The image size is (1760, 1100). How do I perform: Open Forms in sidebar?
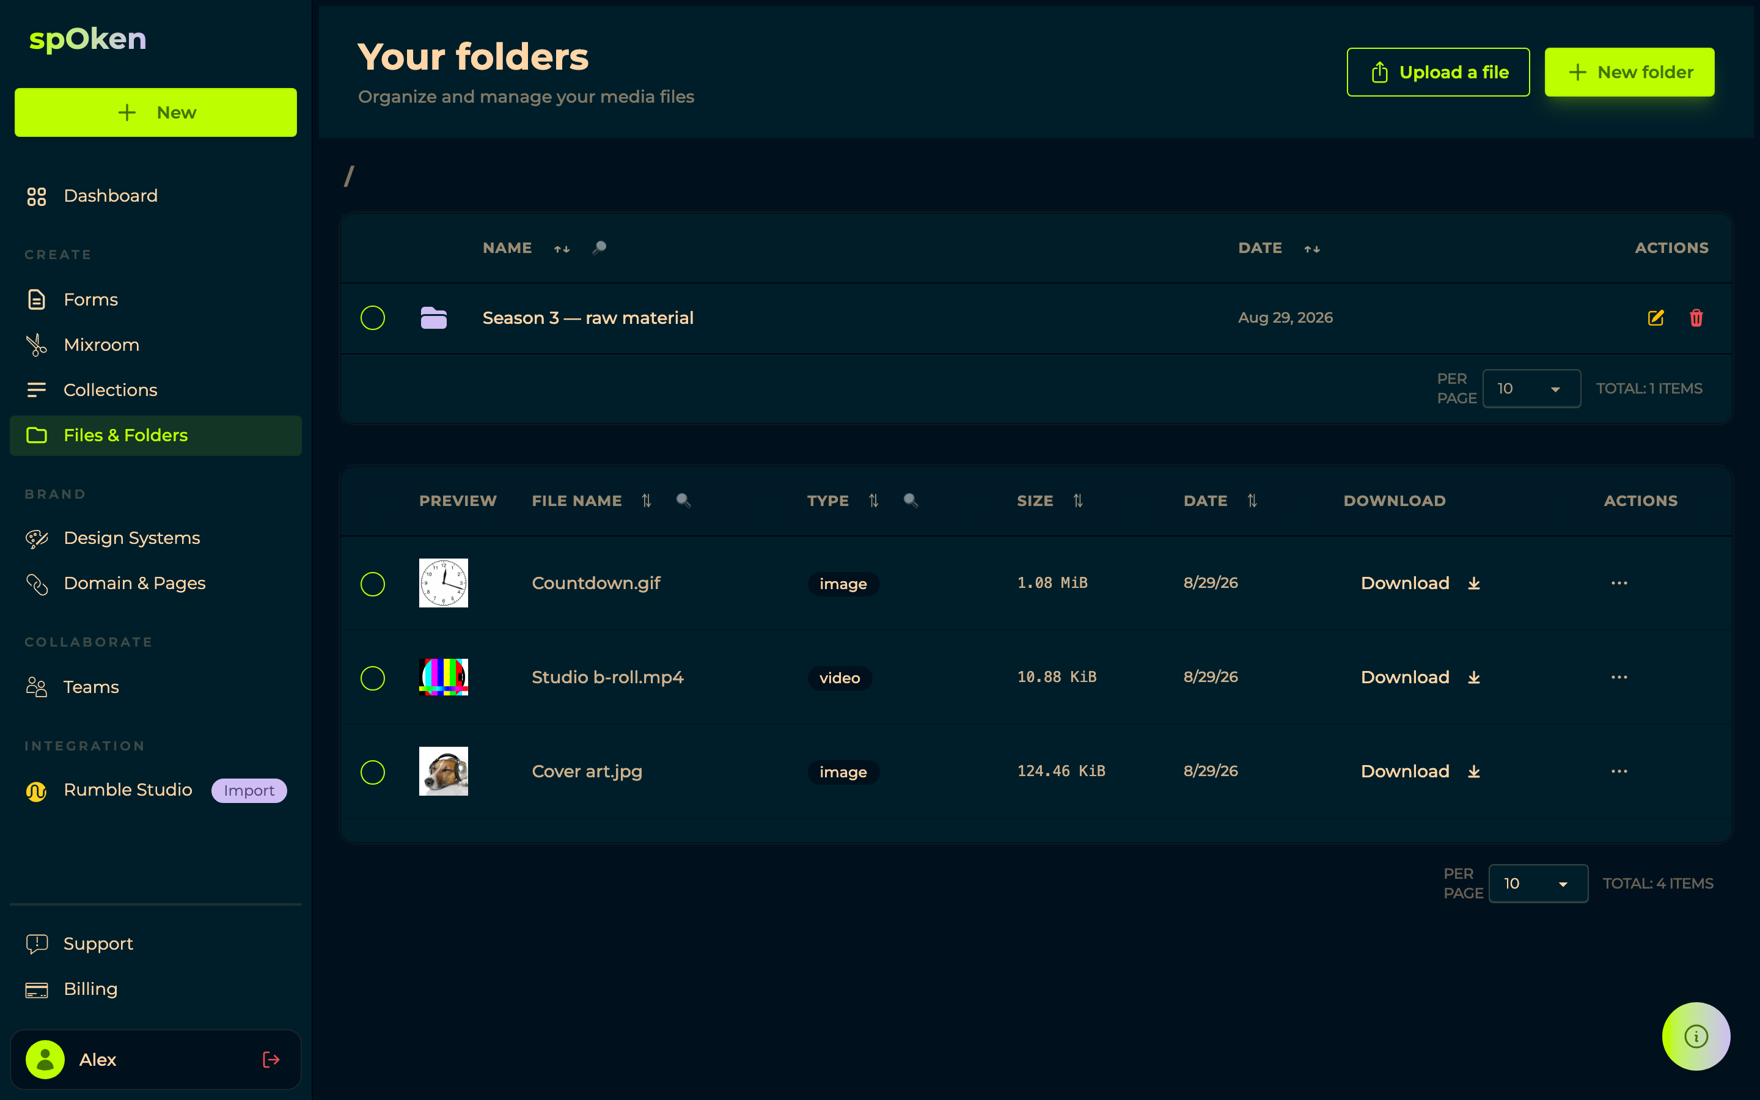tap(156, 299)
